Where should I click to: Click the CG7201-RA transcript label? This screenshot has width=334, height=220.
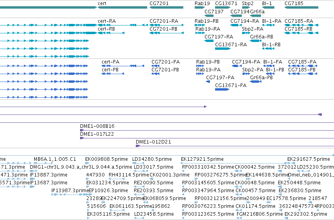point(164,21)
